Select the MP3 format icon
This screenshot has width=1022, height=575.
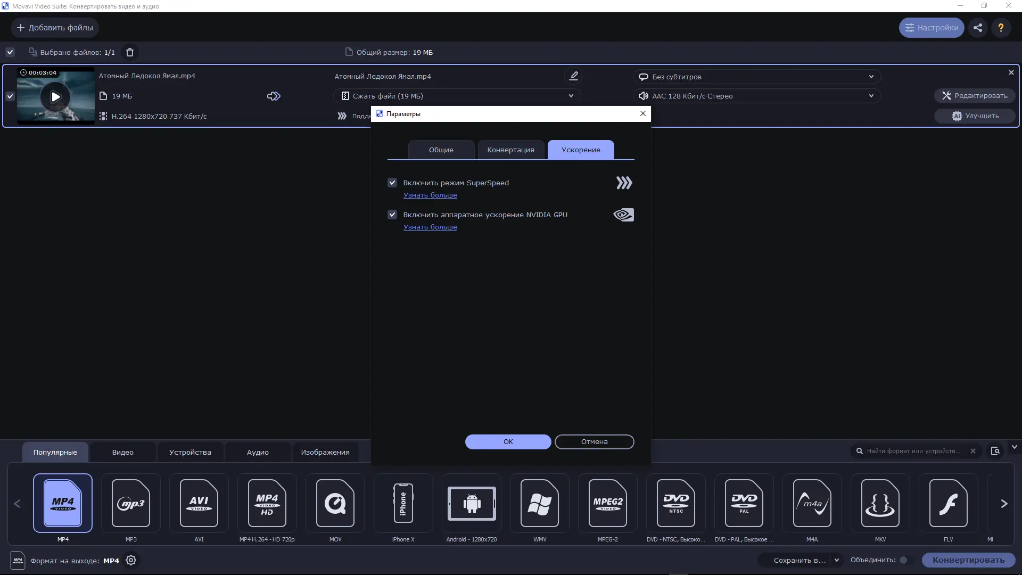(x=131, y=503)
